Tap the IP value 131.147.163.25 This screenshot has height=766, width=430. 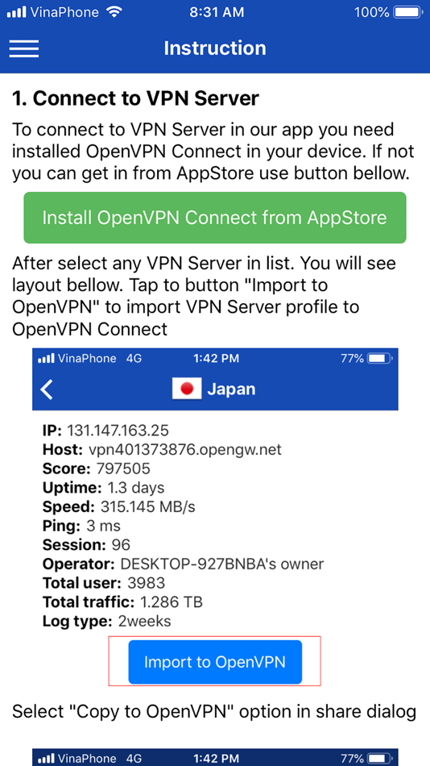[118, 431]
